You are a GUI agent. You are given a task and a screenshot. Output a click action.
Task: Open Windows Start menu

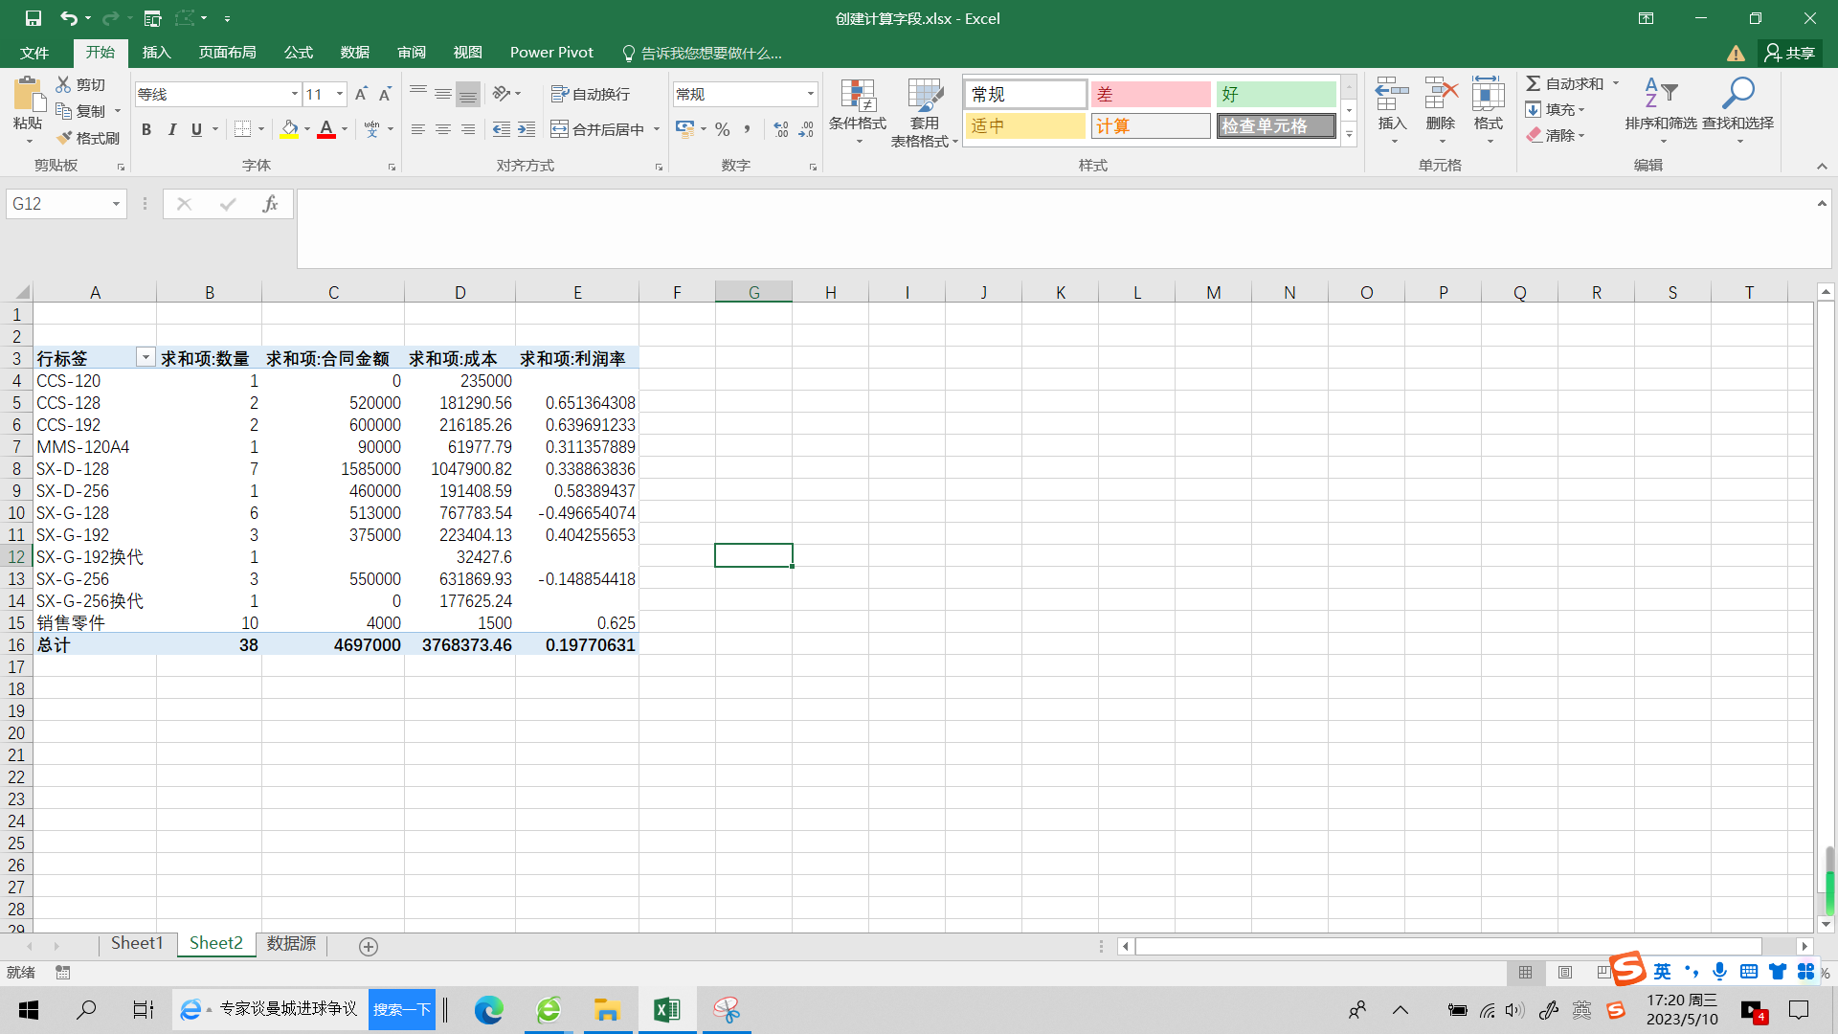29,1009
